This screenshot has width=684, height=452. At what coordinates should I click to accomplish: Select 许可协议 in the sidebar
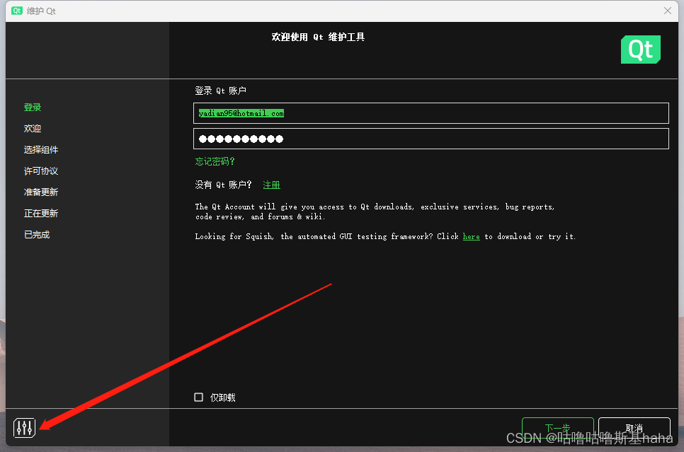41,170
